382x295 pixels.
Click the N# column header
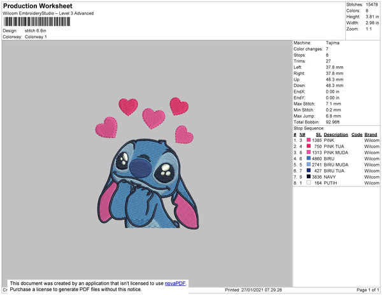pyautogui.click(x=301, y=134)
